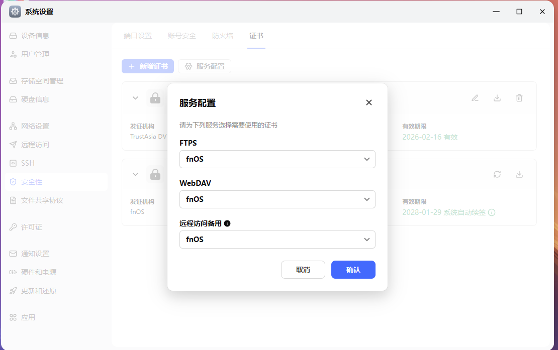Image resolution: width=558 pixels, height=350 pixels.
Task: Open the 远程访问备用 certificate dropdown
Action: (x=277, y=240)
